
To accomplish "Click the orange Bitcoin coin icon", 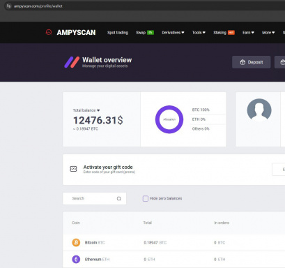I will (76, 242).
